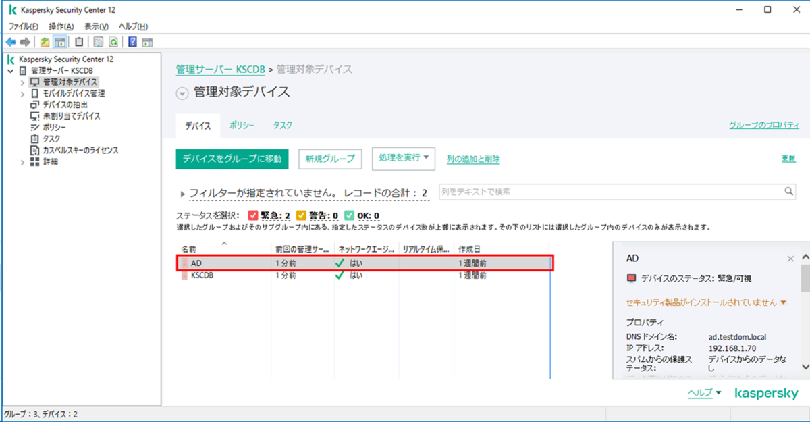This screenshot has width=810, height=422.
Task: Click details panel scrollbar down arrow
Action: [805, 365]
